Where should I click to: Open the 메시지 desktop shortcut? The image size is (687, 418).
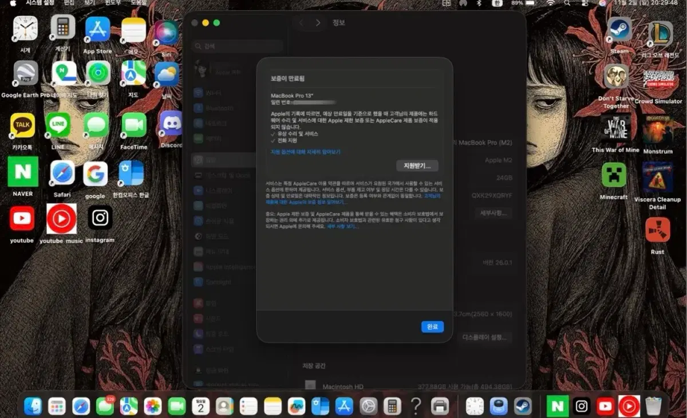tap(96, 125)
